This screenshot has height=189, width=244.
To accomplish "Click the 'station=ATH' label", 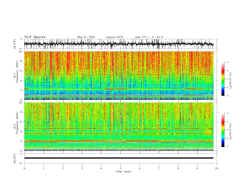I will 114,37.
